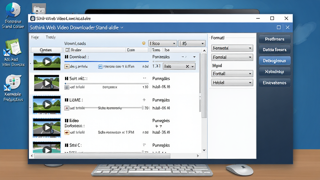Click the small icon in the LiôME: row
The height and width of the screenshot is (180, 320).
point(67,108)
